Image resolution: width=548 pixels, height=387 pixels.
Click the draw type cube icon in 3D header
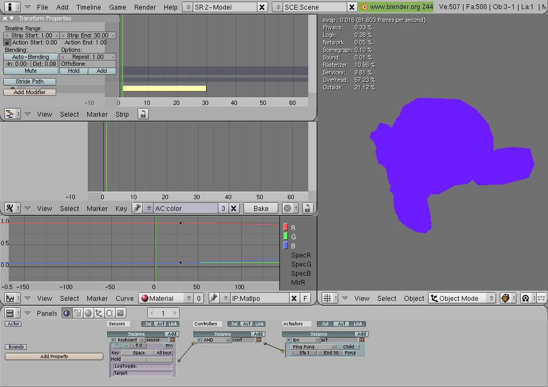(506, 298)
